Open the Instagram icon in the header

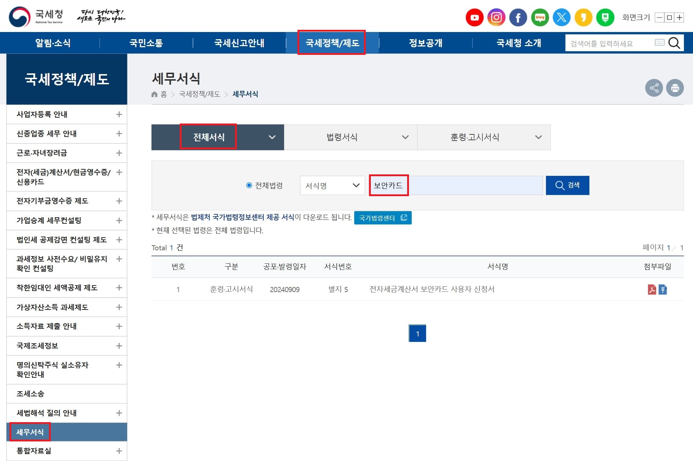(x=496, y=17)
